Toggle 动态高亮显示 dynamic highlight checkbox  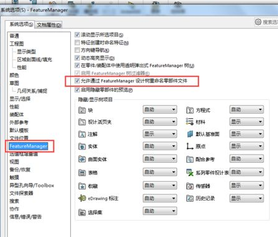[77, 58]
